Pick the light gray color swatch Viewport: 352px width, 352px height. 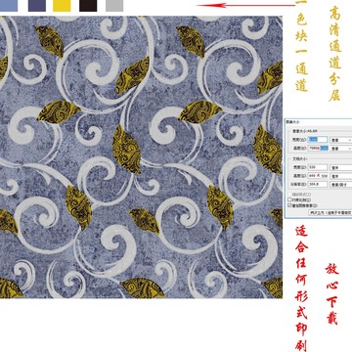coord(114,6)
